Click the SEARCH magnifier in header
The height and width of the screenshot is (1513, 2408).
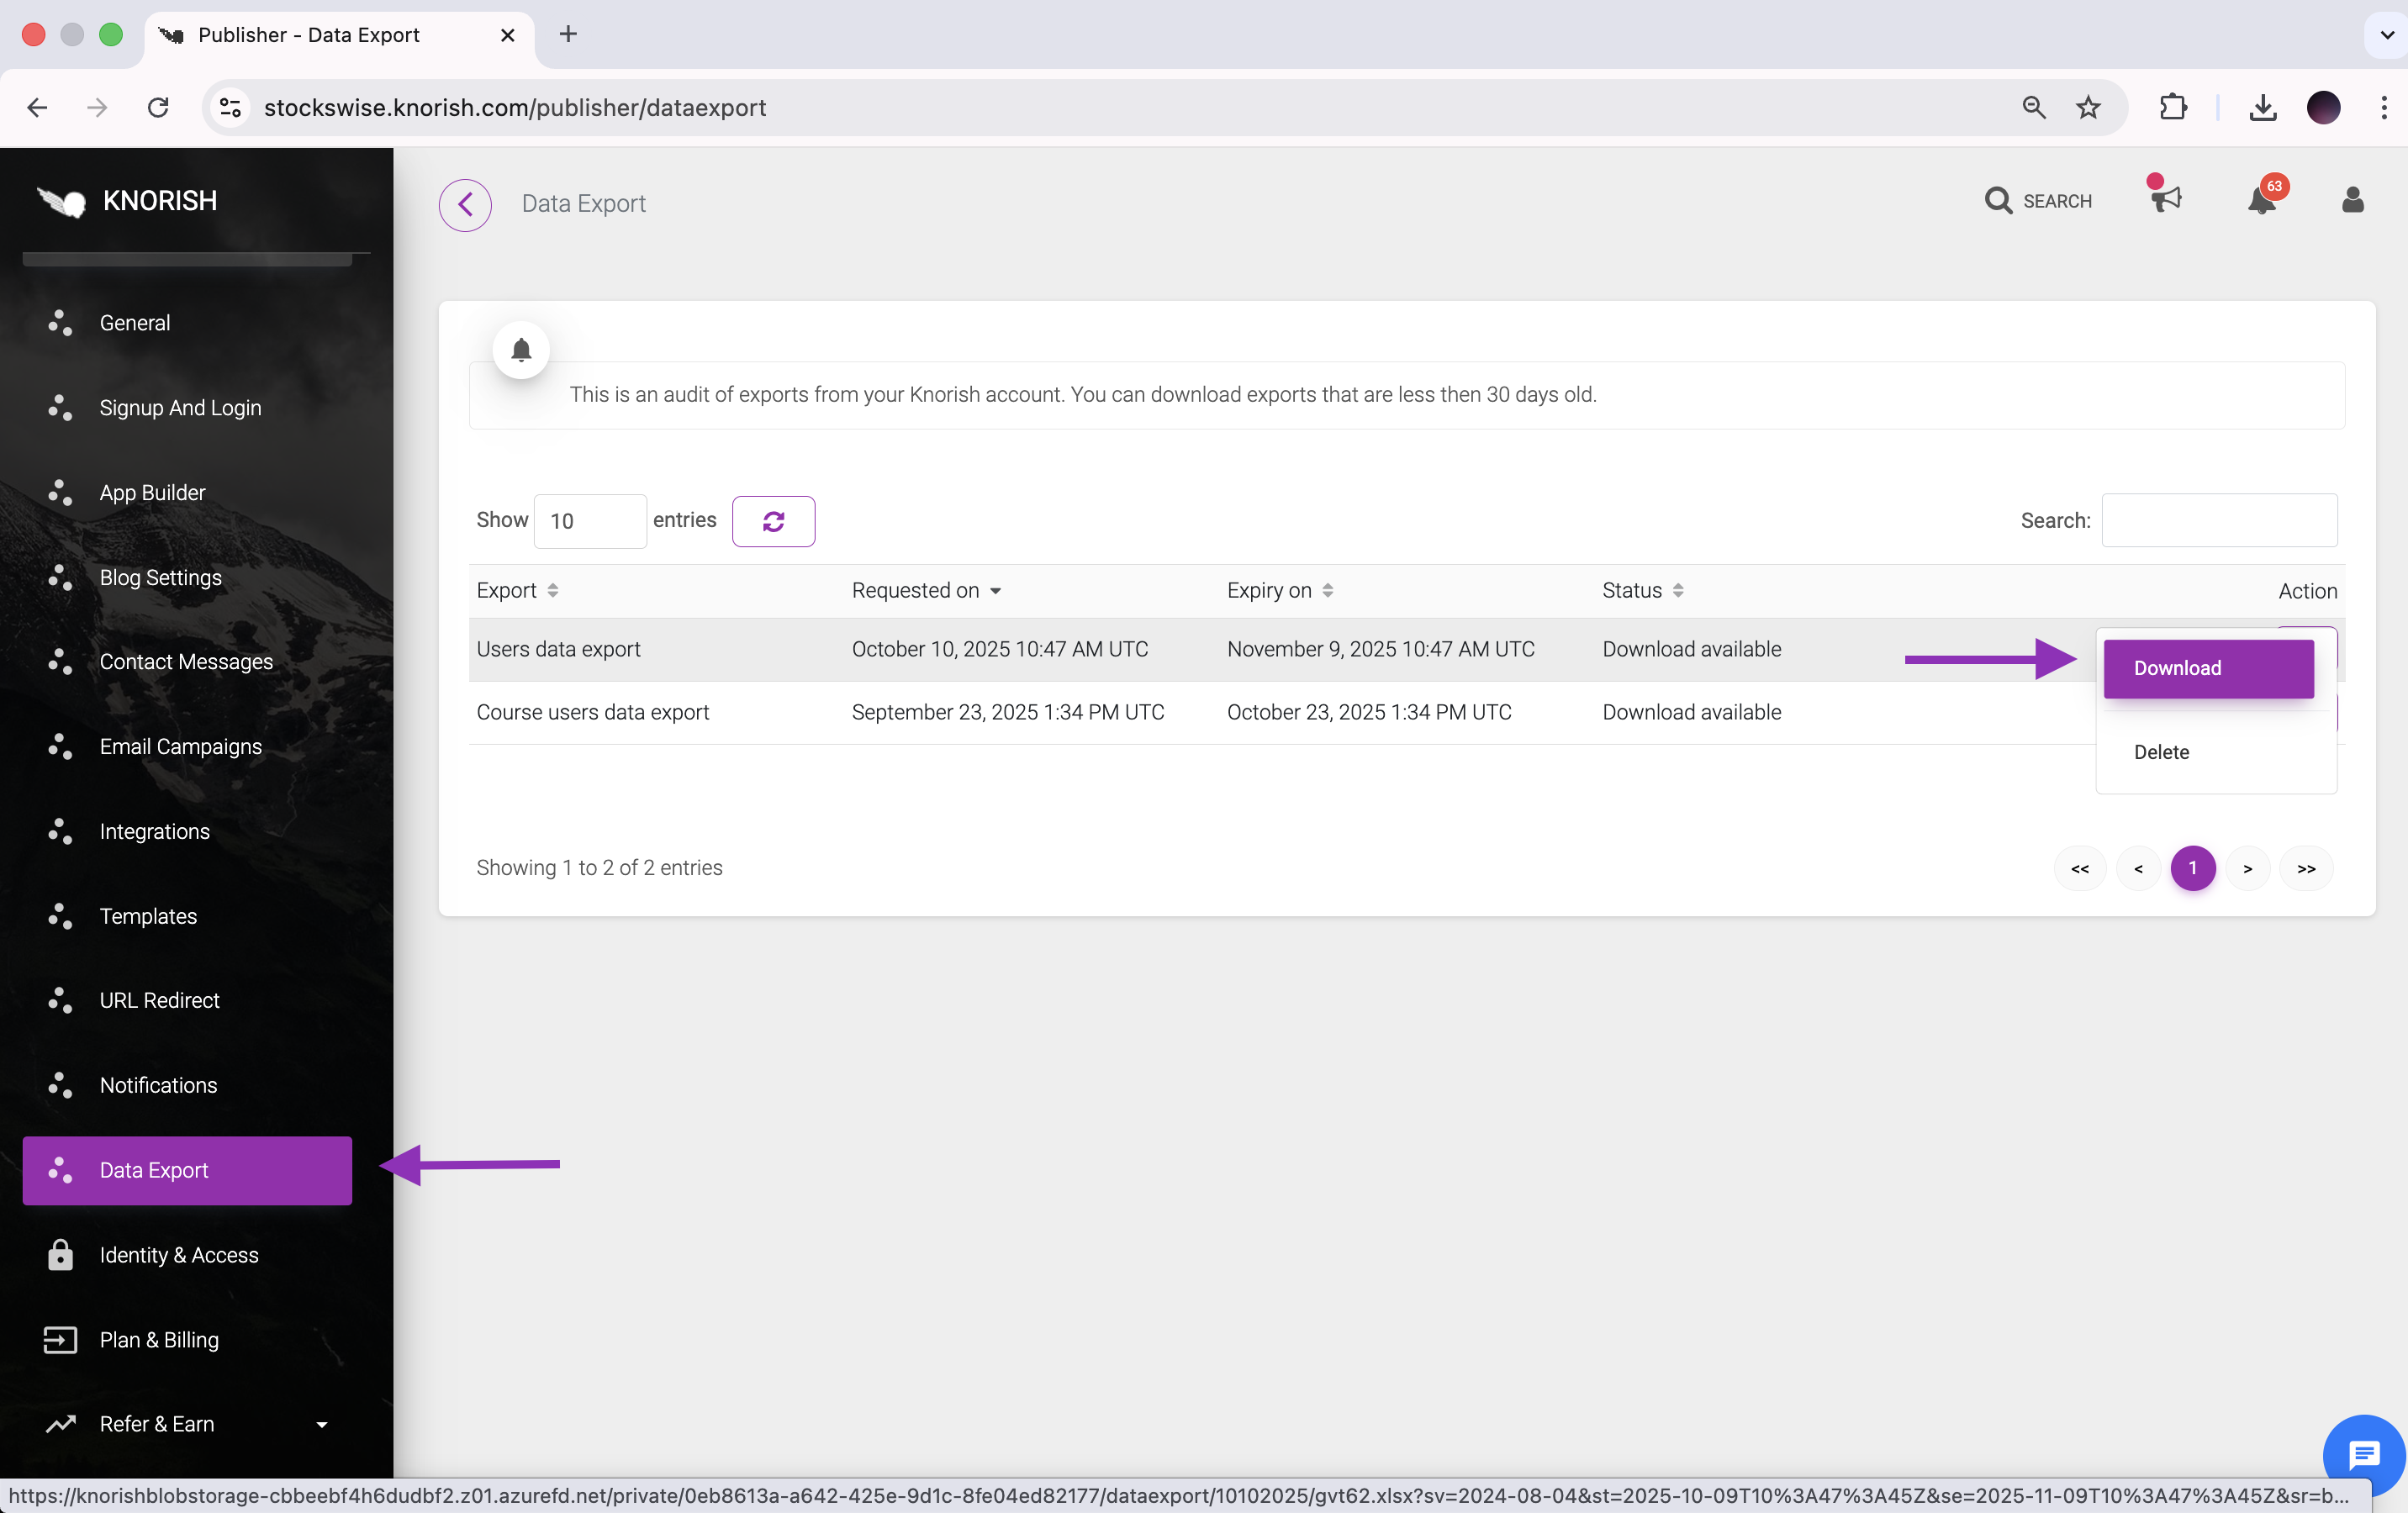(2037, 201)
